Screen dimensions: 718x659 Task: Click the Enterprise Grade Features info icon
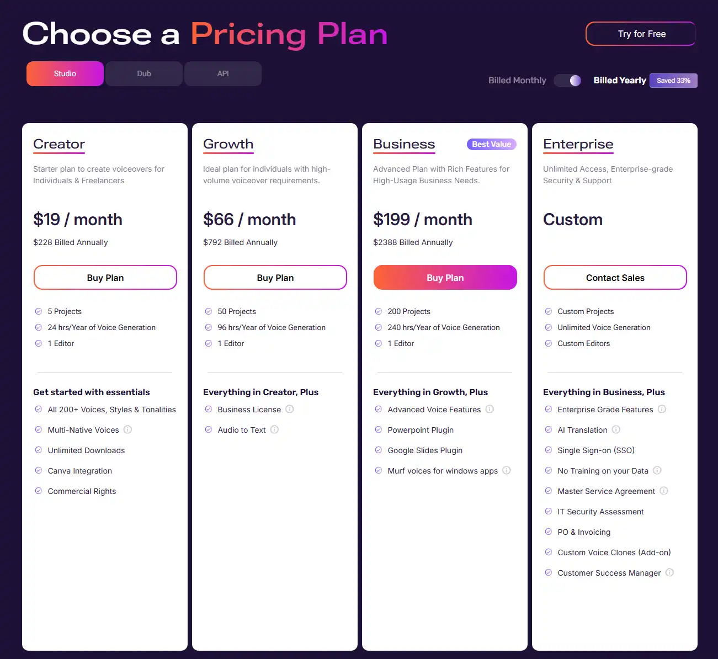coord(662,409)
